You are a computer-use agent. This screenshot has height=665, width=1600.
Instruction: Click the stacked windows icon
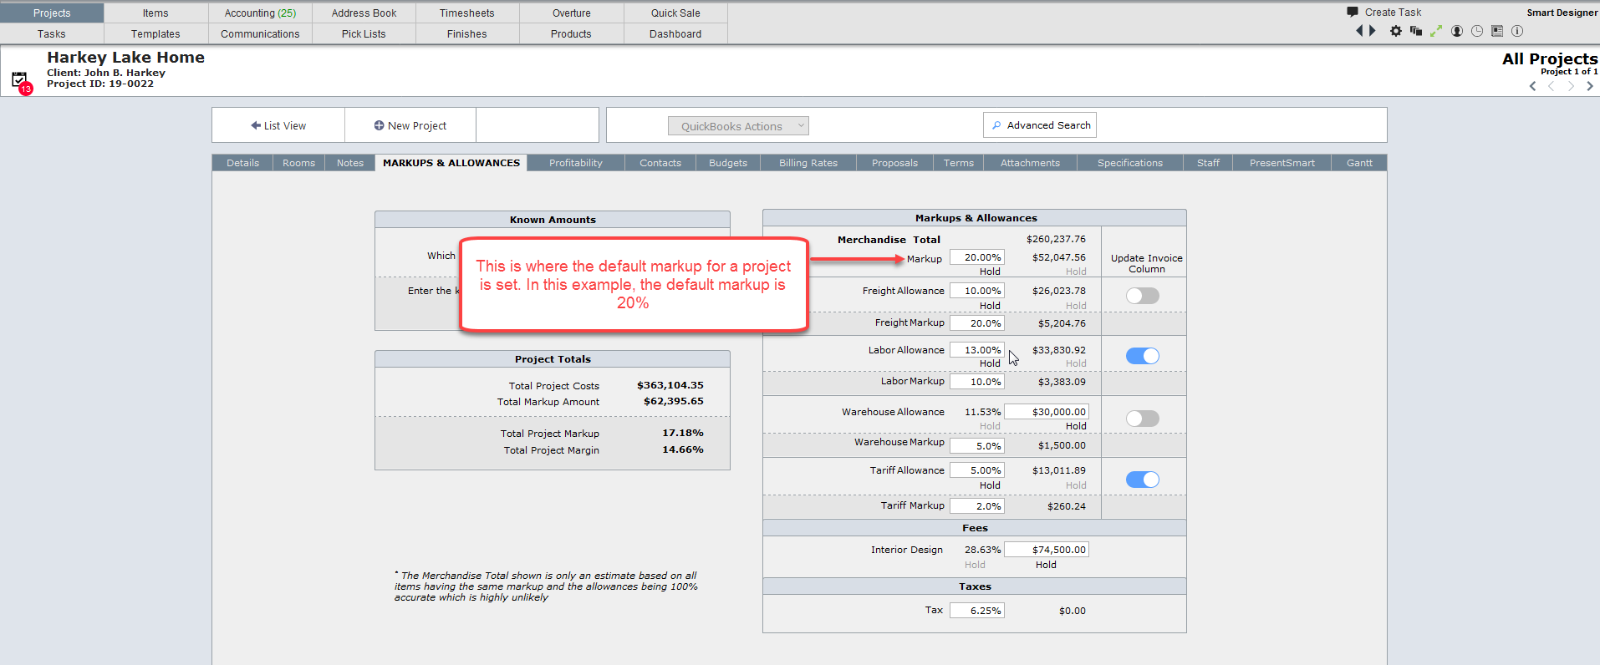pyautogui.click(x=1416, y=31)
